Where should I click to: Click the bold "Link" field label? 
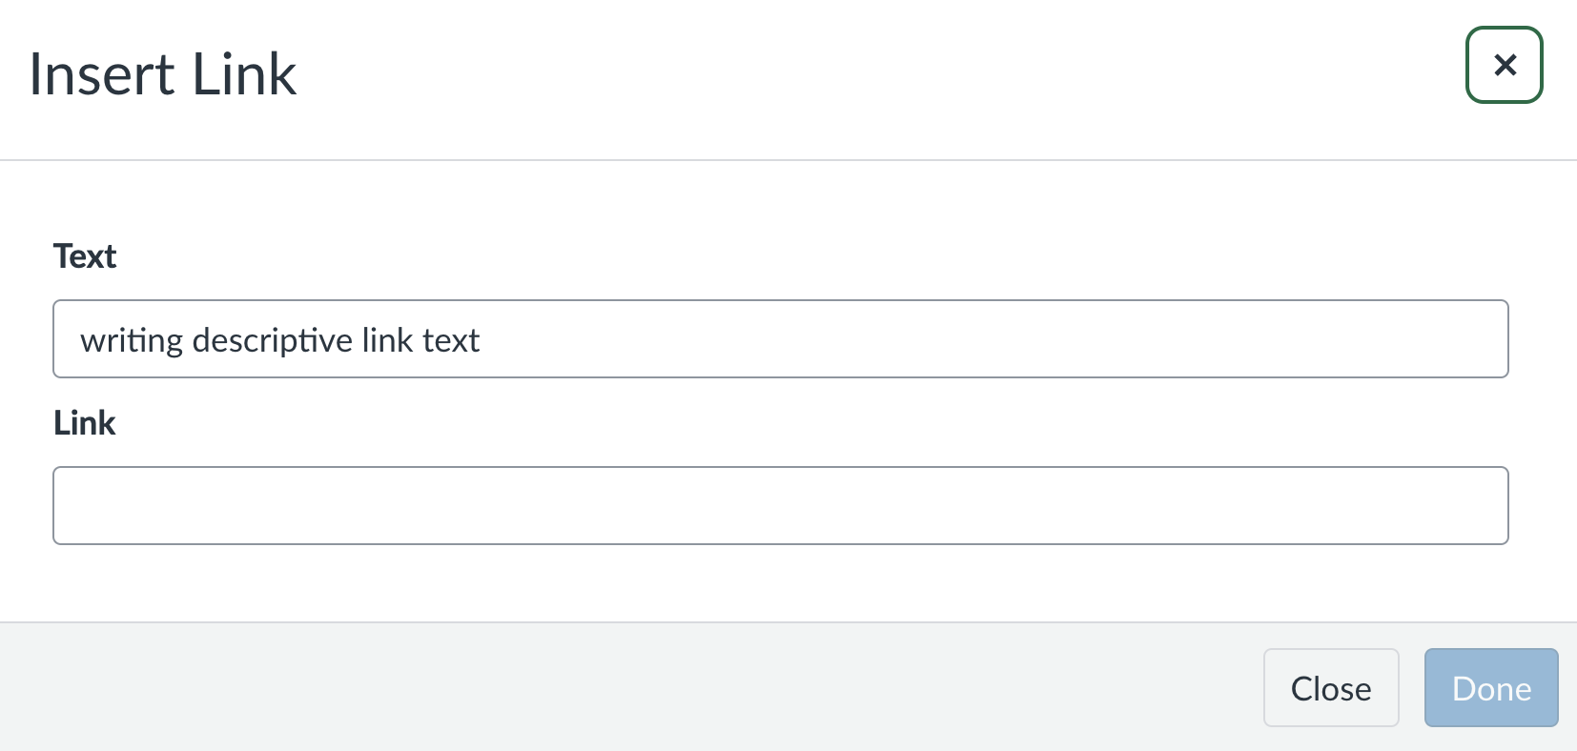pos(85,423)
